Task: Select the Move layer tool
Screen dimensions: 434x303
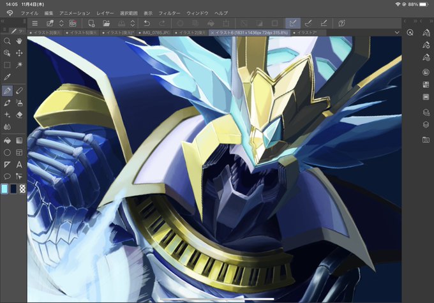Action: pyautogui.click(x=19, y=53)
